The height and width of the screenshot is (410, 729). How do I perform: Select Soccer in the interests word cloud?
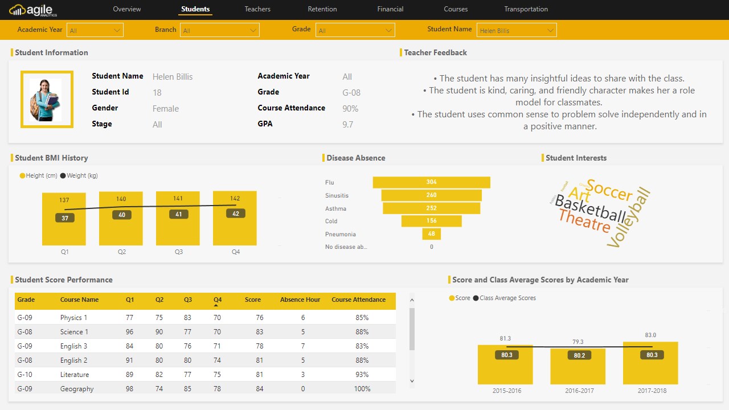pyautogui.click(x=609, y=191)
